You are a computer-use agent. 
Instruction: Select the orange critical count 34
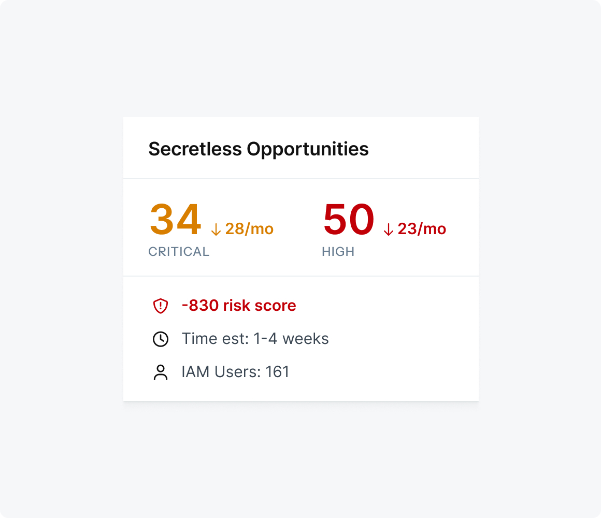pos(175,220)
